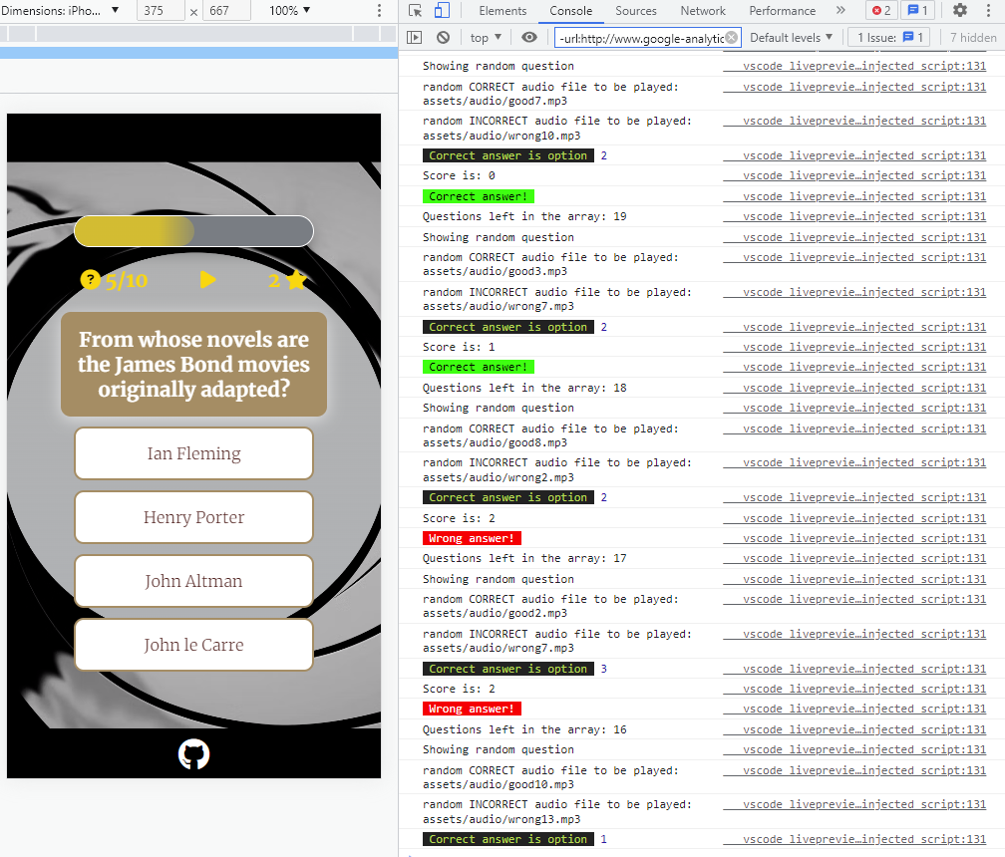Image resolution: width=1005 pixels, height=857 pixels.
Task: Activate the inspect element picker icon
Action: pyautogui.click(x=416, y=11)
